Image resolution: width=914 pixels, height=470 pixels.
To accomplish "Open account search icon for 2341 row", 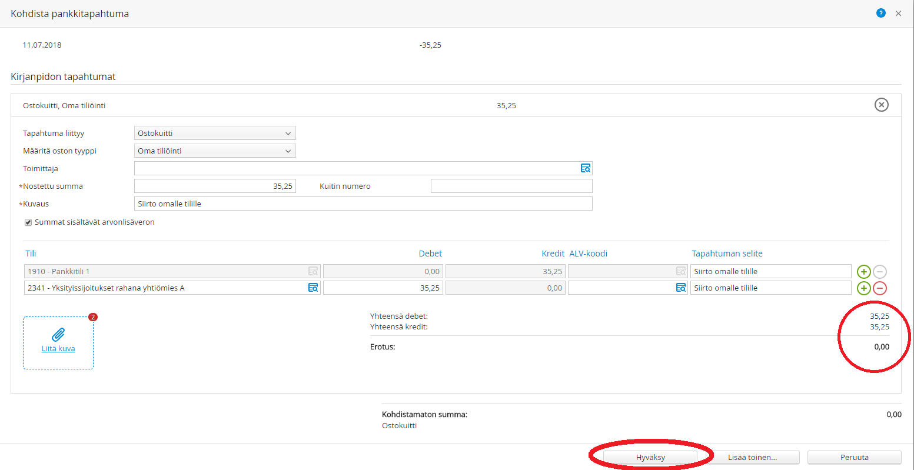I will (x=313, y=288).
